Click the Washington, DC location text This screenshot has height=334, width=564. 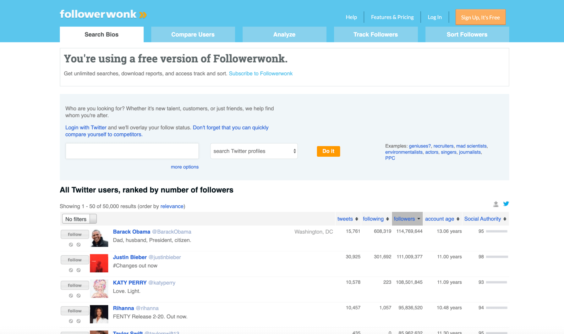pos(314,232)
